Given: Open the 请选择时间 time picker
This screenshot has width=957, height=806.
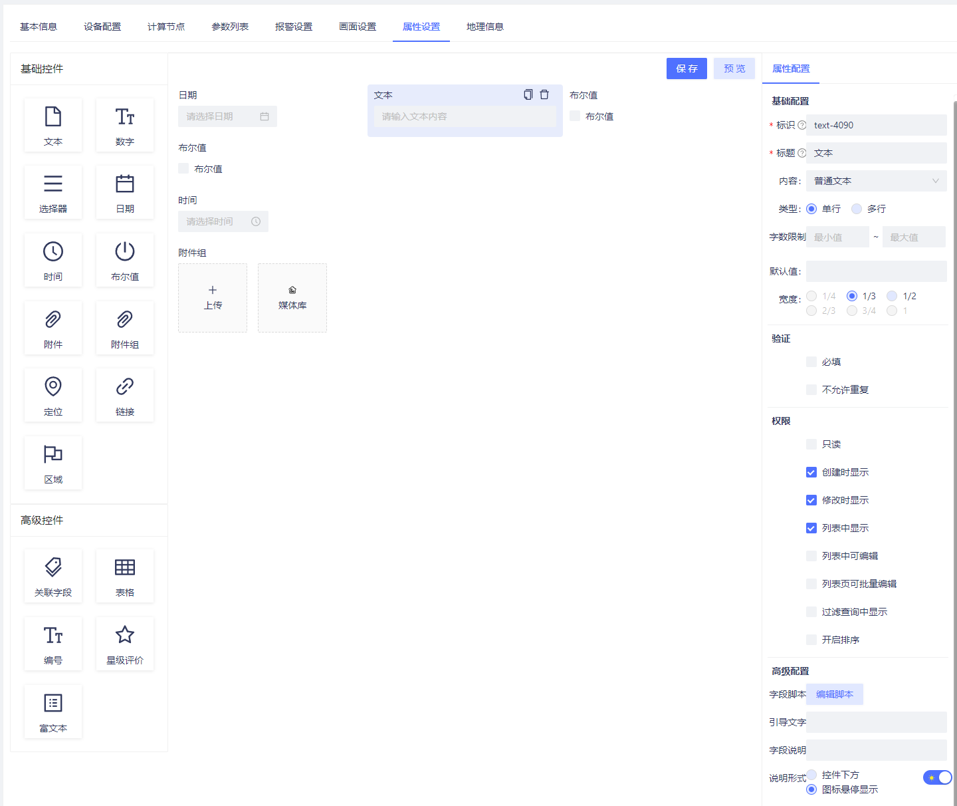Looking at the screenshot, I should [223, 221].
